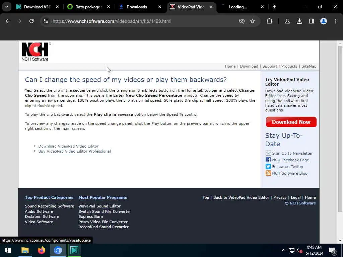Open Prism Video File Converter link
The image size is (343, 257).
[x=103, y=222]
